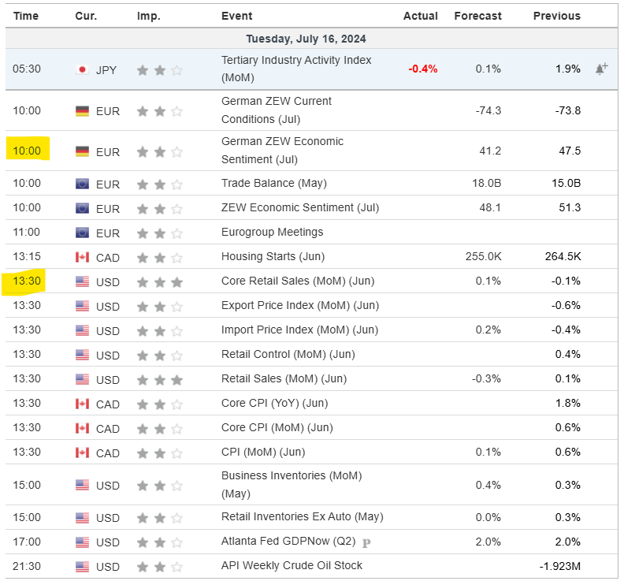Click the EU flag on the Trade Balance row
This screenshot has width=624, height=581.
tap(82, 184)
